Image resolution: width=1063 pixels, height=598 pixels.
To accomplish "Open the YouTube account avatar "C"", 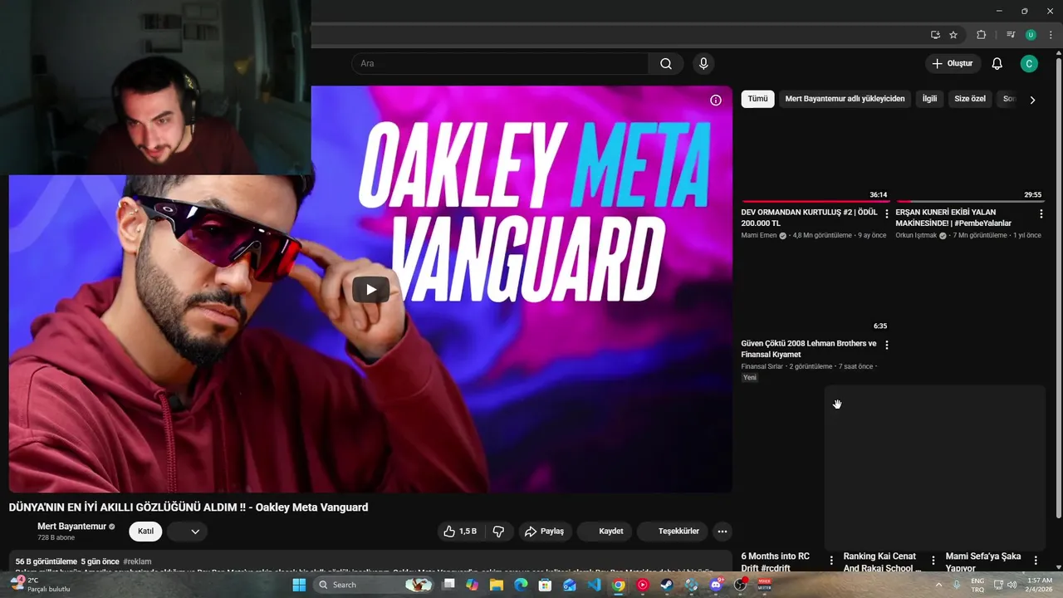I will click(1029, 64).
